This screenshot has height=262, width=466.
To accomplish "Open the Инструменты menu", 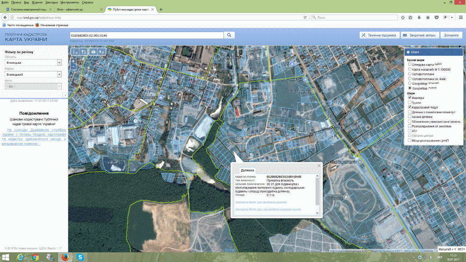I will [70, 2].
